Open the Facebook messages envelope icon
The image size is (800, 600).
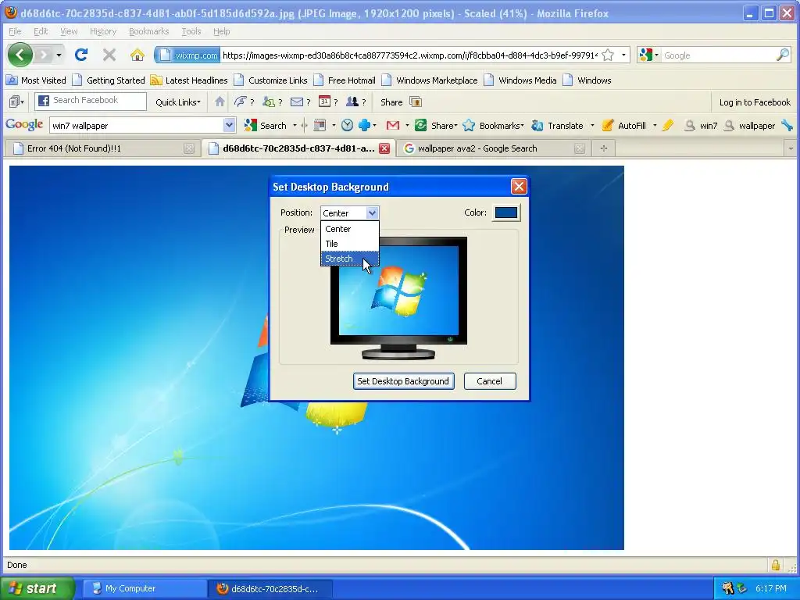296,102
